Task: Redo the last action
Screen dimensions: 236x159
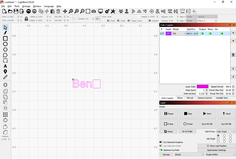Action: 34,11
